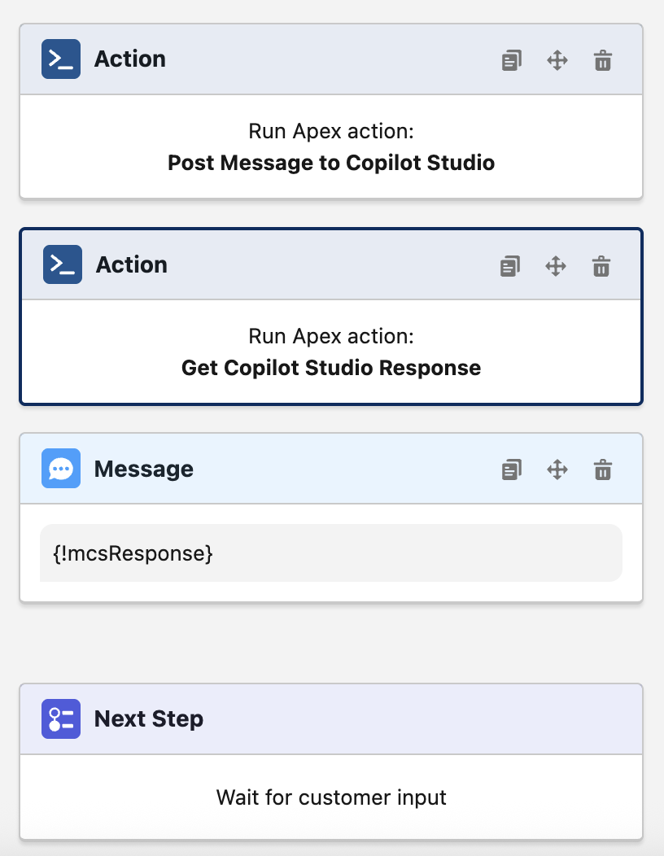664x856 pixels.
Task: Duplicate the Message block
Action: [x=511, y=469]
